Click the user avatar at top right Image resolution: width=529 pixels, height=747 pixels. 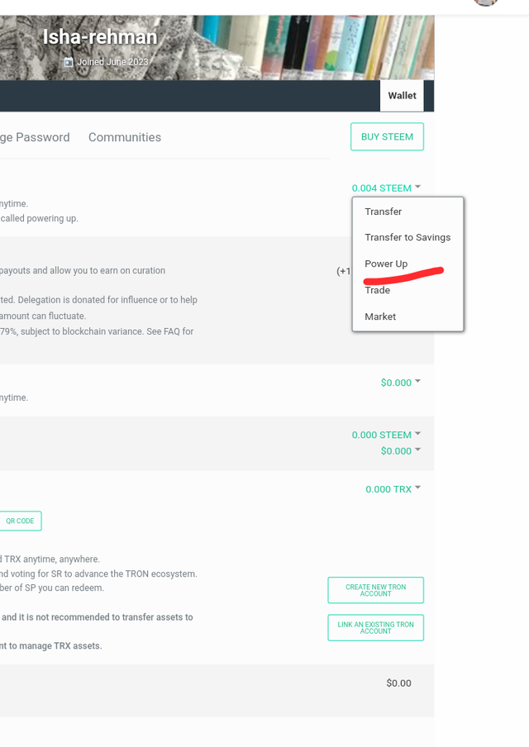(x=485, y=2)
